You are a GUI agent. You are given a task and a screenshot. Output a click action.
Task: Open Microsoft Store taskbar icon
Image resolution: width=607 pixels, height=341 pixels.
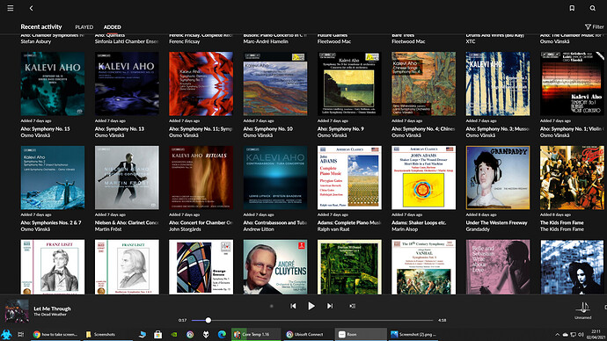(x=157, y=335)
